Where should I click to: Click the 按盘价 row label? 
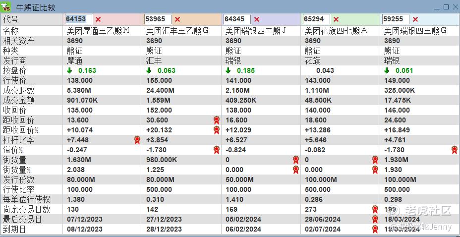click(14, 70)
